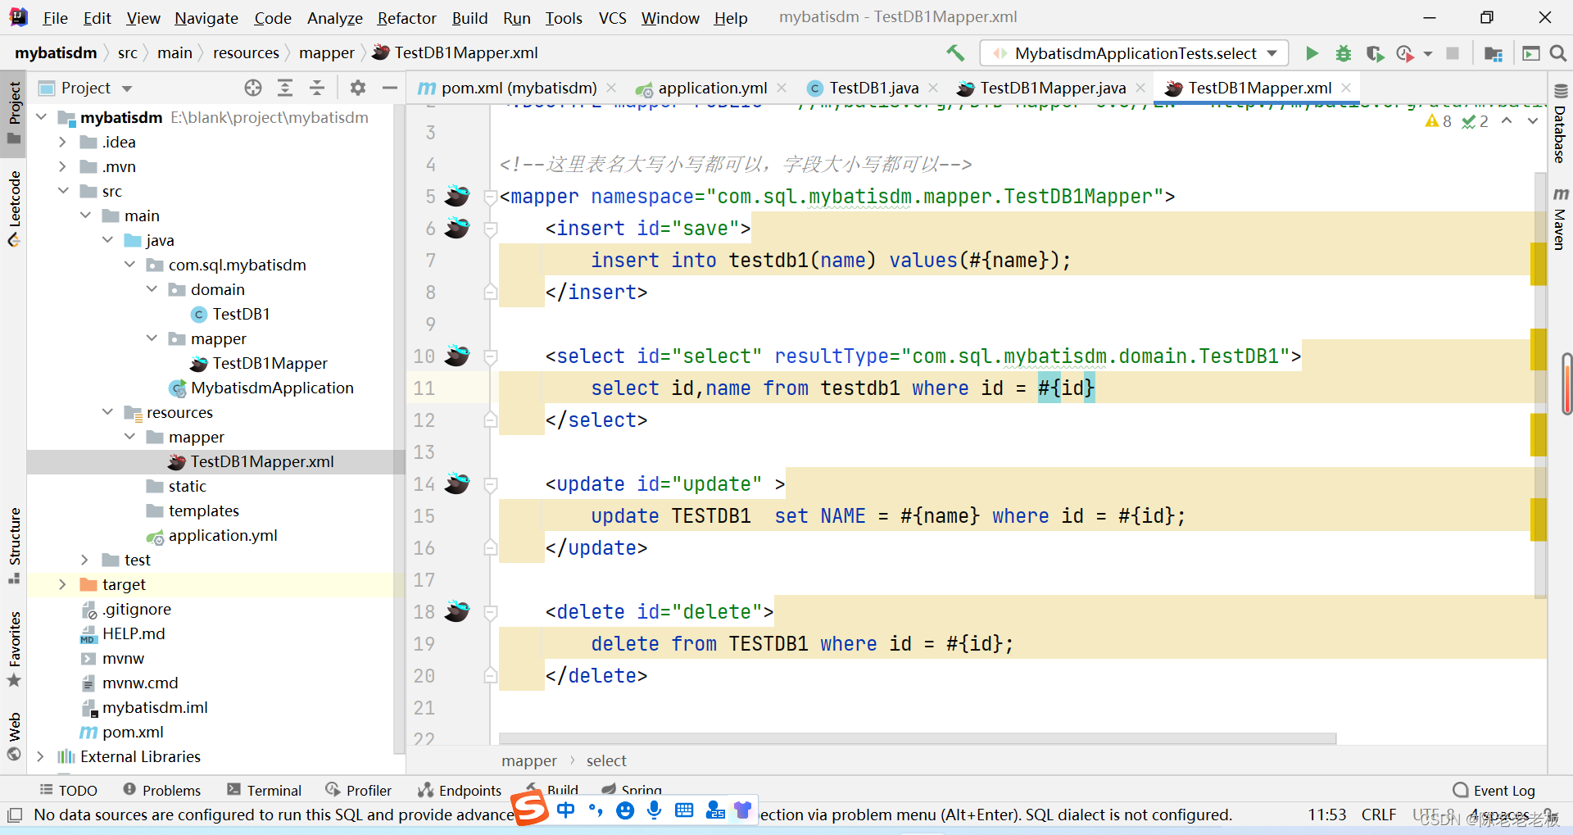The height and width of the screenshot is (835, 1573).
Task: Toggle Sogou punctuation mode
Action: tap(595, 810)
